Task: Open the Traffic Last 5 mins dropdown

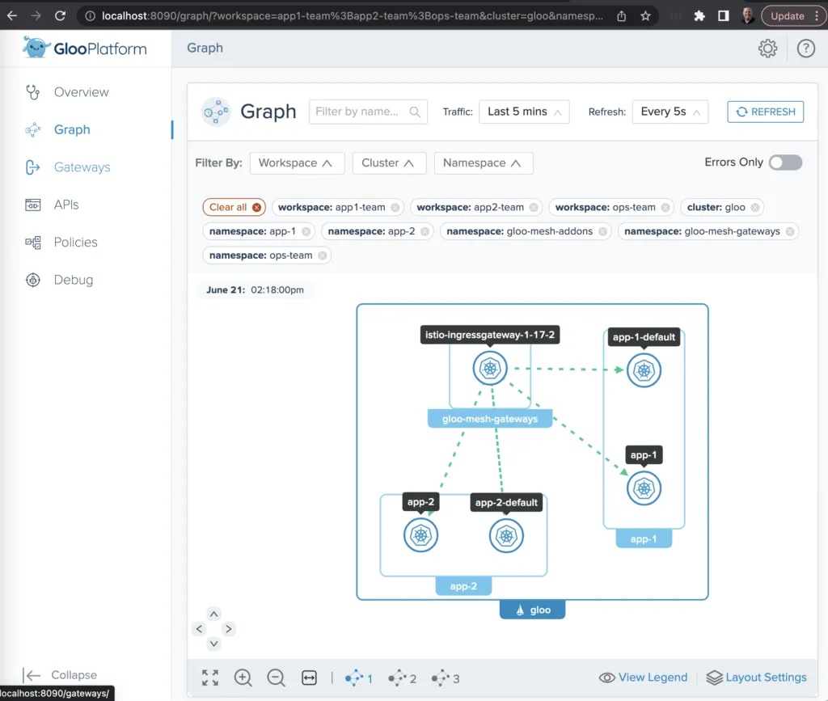Action: (x=524, y=112)
